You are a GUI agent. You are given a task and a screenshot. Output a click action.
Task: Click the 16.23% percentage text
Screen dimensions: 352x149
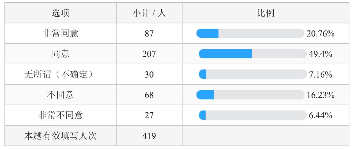[321, 95]
